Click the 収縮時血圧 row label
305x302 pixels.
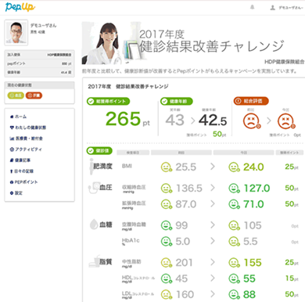pyautogui.click(x=134, y=189)
